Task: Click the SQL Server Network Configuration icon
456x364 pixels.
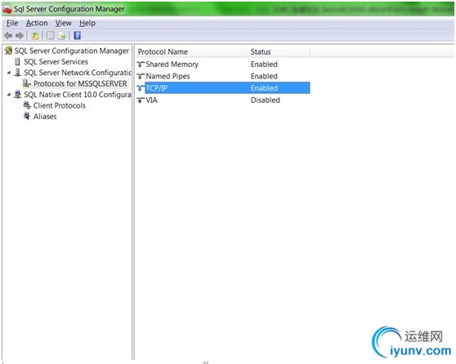Action: pyautogui.click(x=18, y=73)
